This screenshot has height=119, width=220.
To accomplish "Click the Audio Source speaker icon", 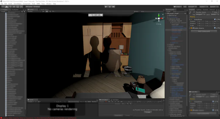I will pyautogui.click(x=191, y=28).
